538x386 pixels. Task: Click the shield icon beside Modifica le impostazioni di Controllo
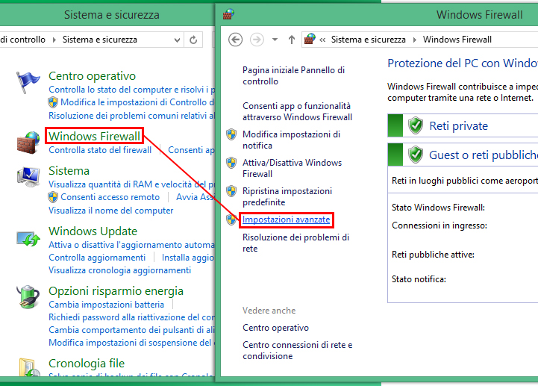[x=53, y=102]
